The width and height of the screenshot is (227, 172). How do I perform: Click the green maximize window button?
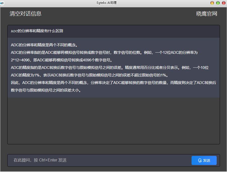pos(218,3)
